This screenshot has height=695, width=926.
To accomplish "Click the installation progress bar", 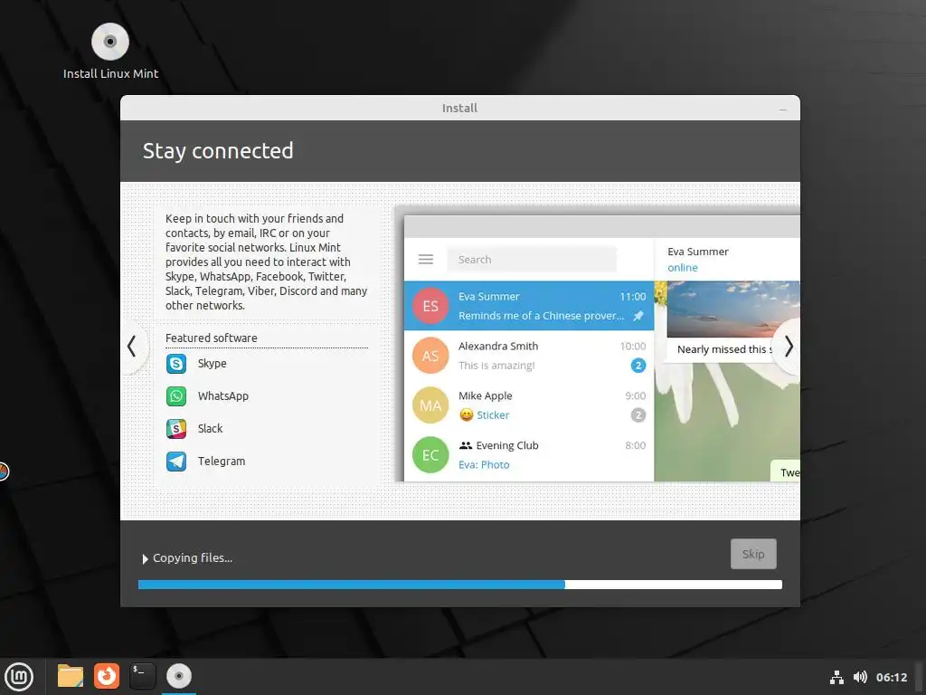I will point(460,585).
